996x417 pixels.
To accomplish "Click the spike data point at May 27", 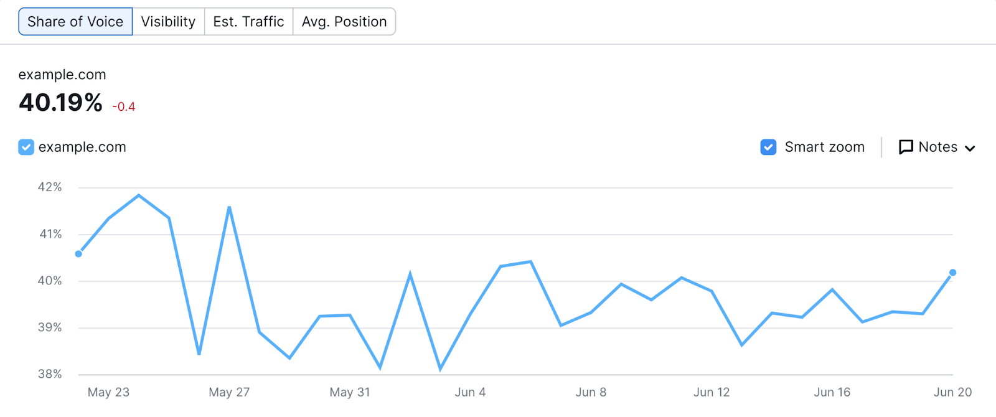I will coord(228,206).
